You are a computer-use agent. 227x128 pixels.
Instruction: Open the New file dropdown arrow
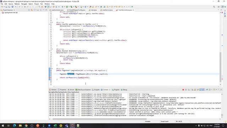point(4,7)
